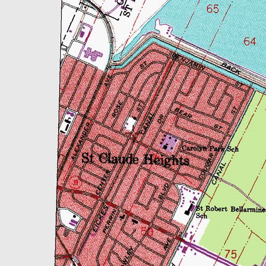Click the St Robert Bellarmine school building symbol

pos(190,209)
